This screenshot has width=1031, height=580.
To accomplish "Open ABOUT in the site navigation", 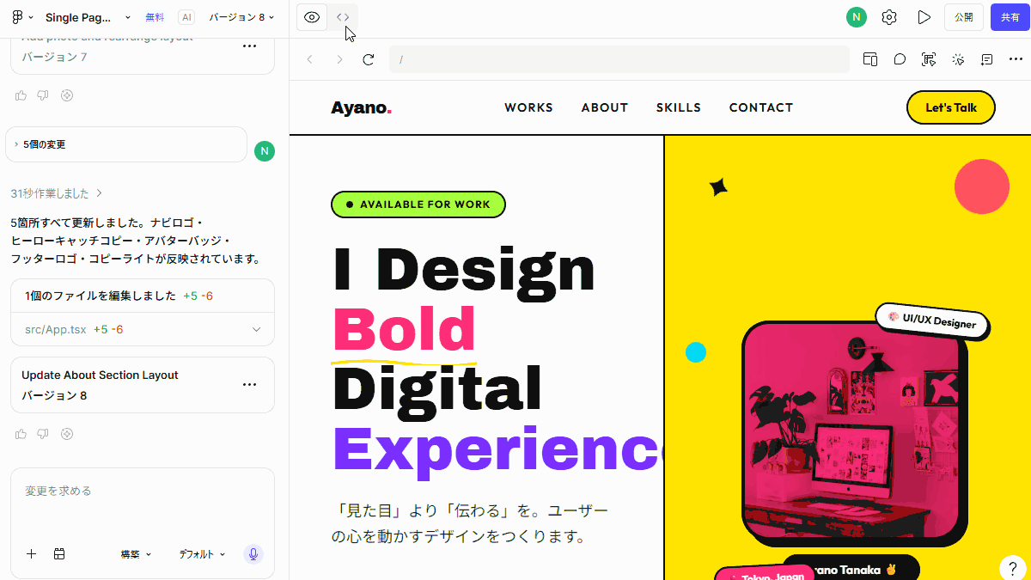I will click(x=605, y=107).
